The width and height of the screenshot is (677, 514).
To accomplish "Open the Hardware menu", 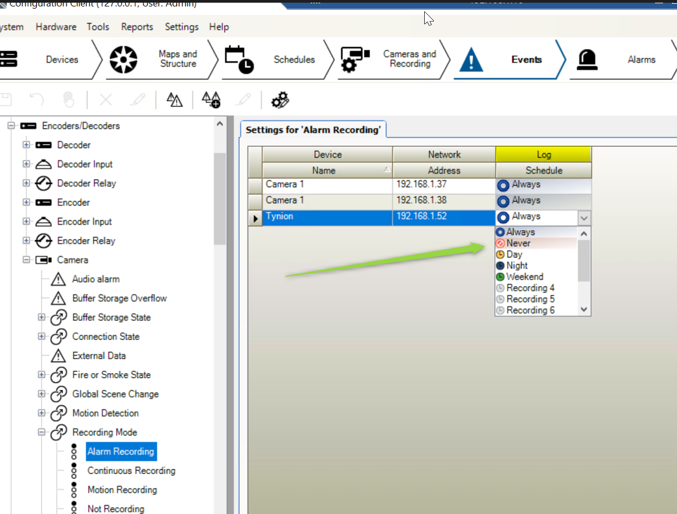I will [56, 27].
